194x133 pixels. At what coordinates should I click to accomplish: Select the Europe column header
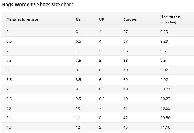[129, 19]
